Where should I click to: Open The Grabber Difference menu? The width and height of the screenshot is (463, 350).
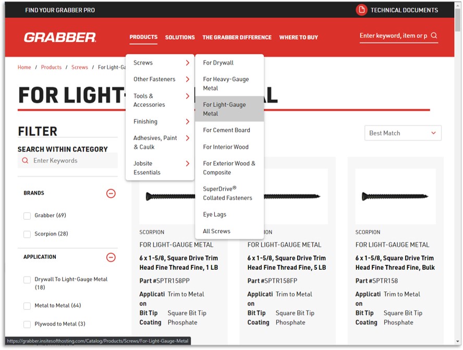(x=237, y=37)
